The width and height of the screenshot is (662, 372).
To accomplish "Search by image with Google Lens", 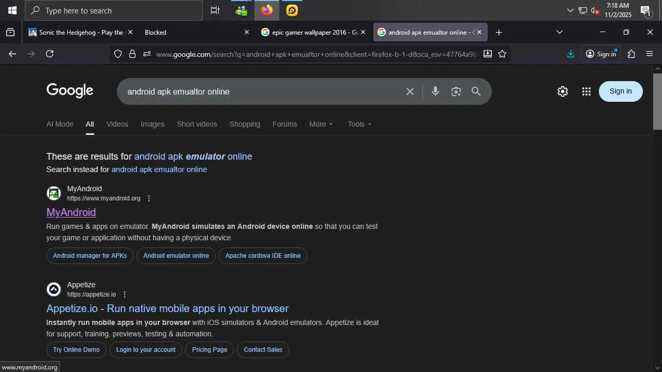I will [456, 91].
